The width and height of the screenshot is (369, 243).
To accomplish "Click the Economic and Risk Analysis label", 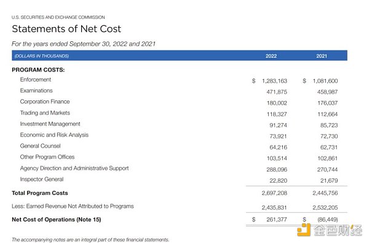I will click(54, 135).
